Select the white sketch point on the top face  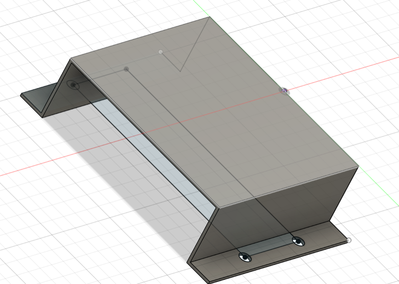tap(161, 51)
